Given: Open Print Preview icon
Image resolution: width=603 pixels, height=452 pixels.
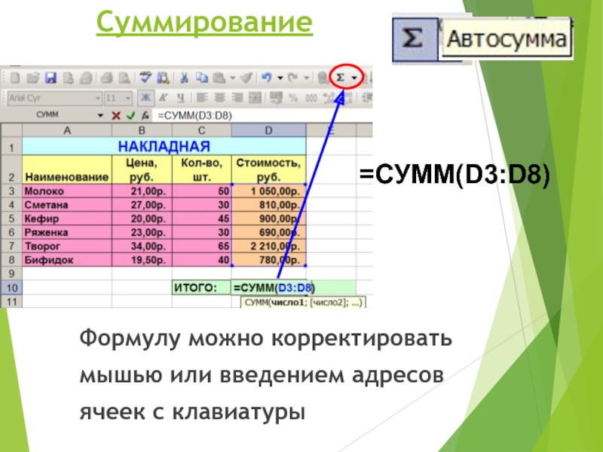Looking at the screenshot, I should (124, 78).
